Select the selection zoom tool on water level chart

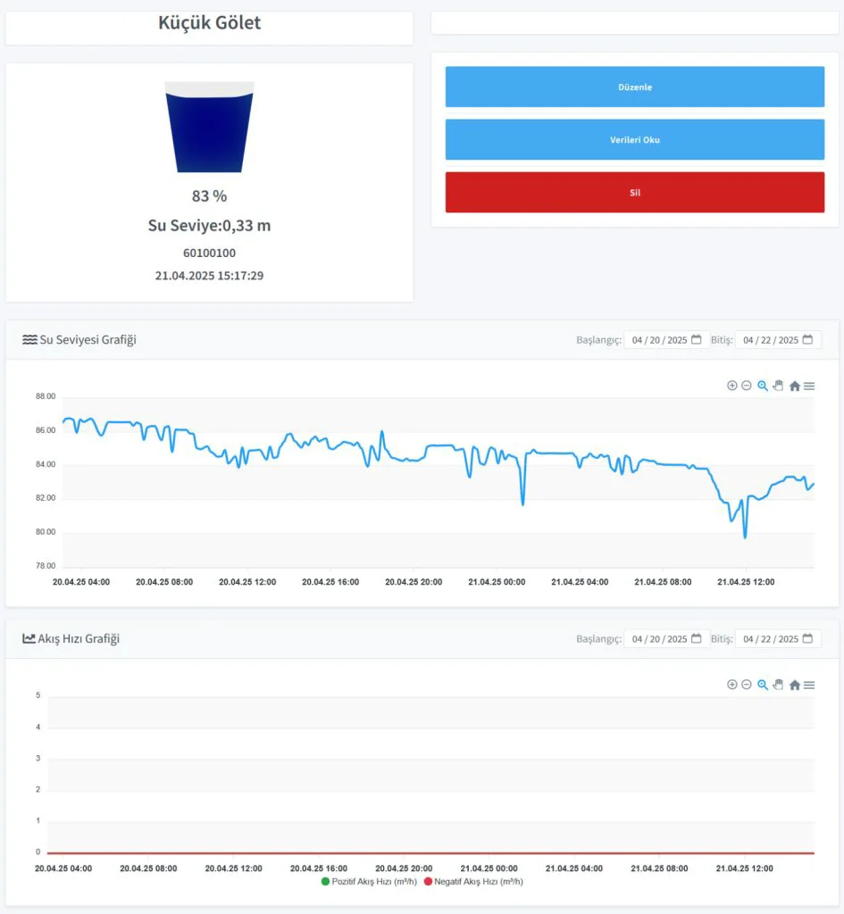coord(763,386)
